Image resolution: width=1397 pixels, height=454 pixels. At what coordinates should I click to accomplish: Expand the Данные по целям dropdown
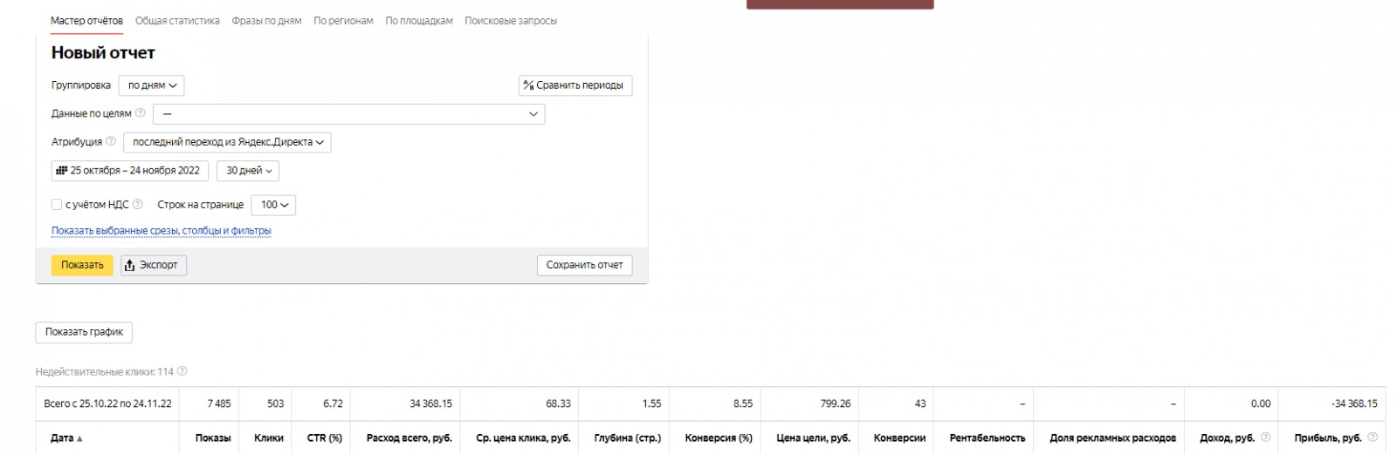(x=349, y=113)
